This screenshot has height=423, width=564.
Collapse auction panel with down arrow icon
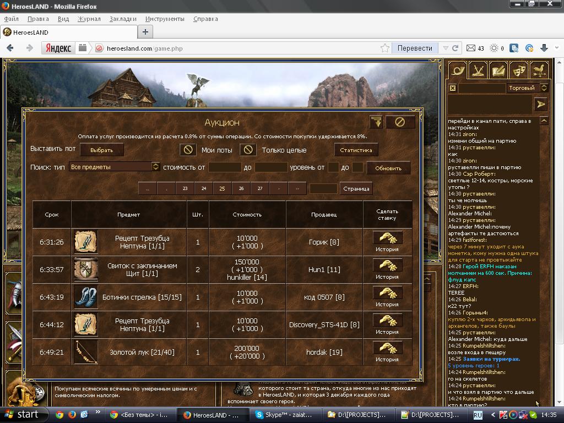[x=376, y=122]
